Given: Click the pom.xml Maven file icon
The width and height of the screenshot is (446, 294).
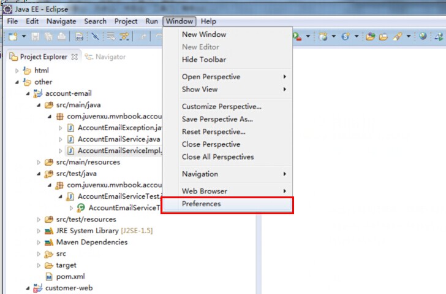Looking at the screenshot, I should 49,277.
